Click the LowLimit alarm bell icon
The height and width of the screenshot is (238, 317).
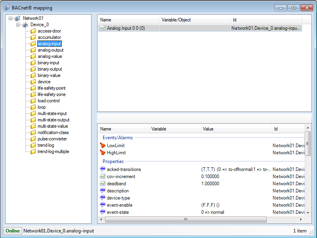[103, 146]
